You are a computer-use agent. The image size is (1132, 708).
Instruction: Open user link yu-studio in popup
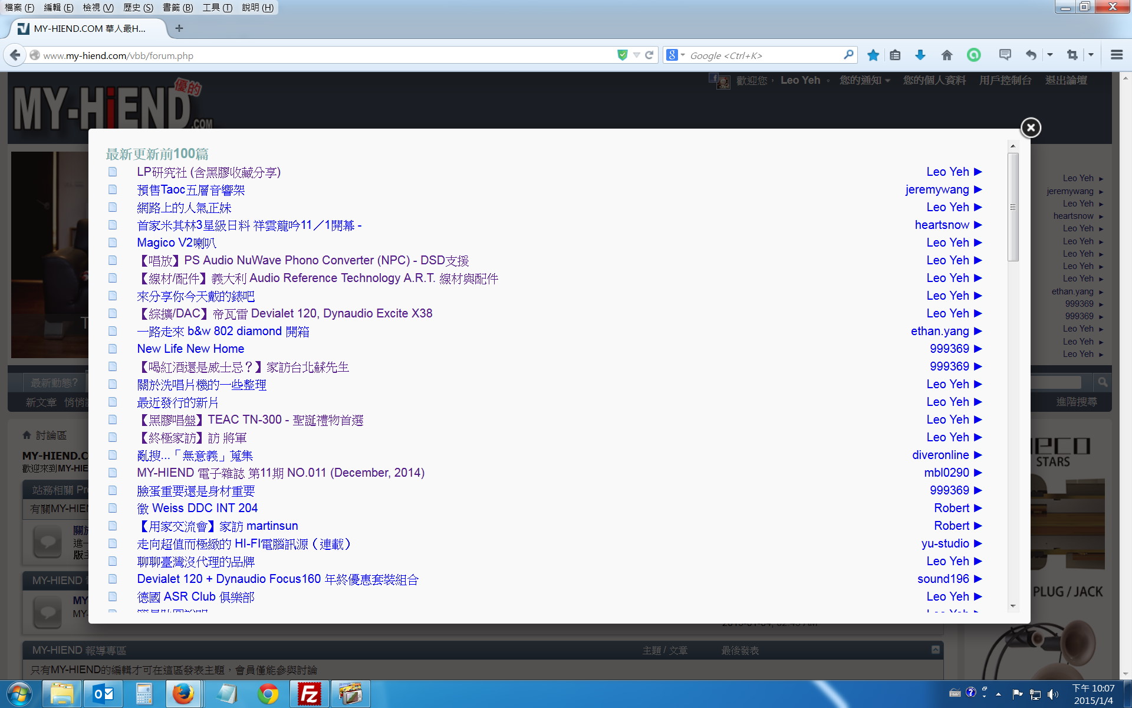click(945, 543)
